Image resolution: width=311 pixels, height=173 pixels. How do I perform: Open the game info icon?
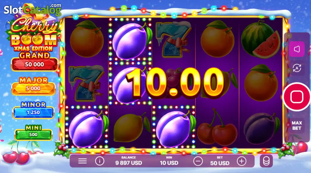[100, 161]
